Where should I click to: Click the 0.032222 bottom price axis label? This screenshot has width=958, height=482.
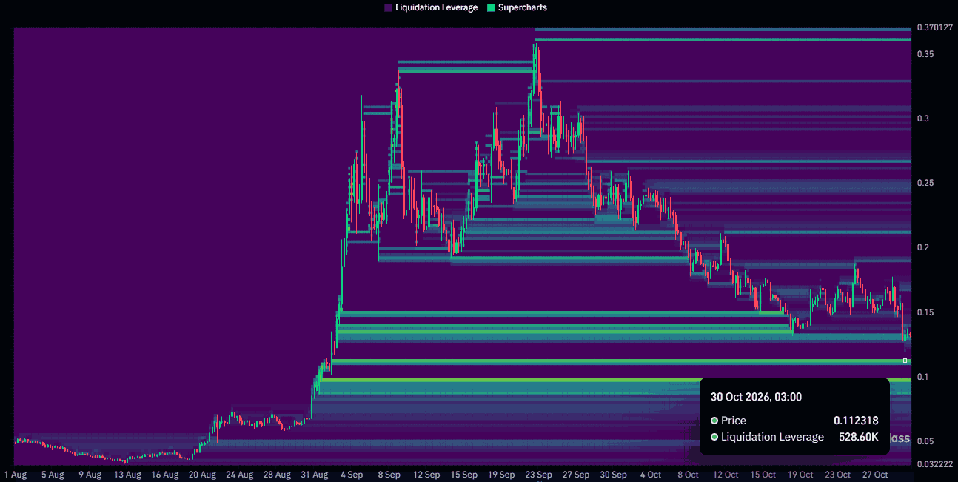pos(935,464)
